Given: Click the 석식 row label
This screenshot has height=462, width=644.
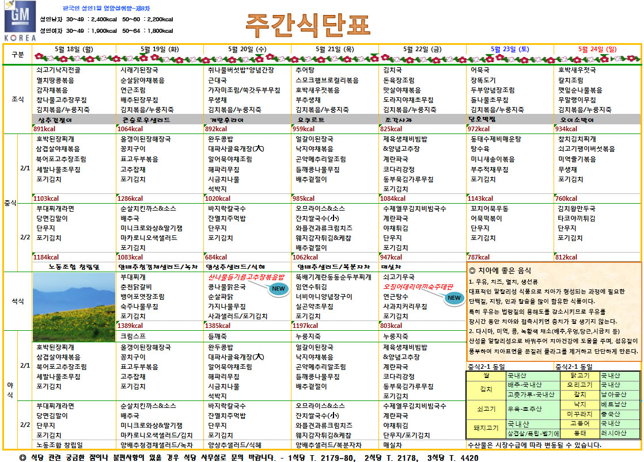Looking at the screenshot, I should tap(18, 300).
